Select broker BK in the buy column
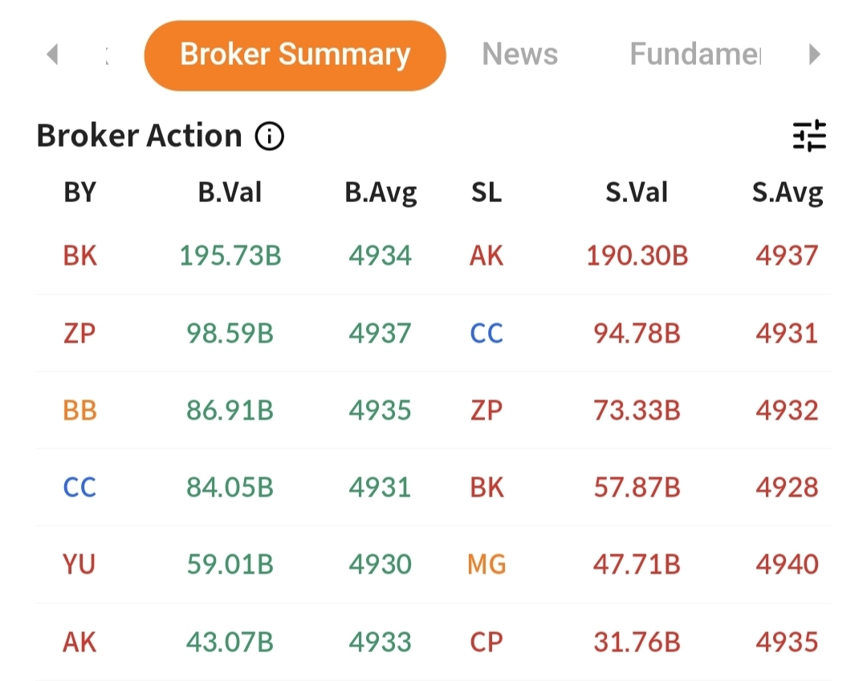 tap(79, 255)
